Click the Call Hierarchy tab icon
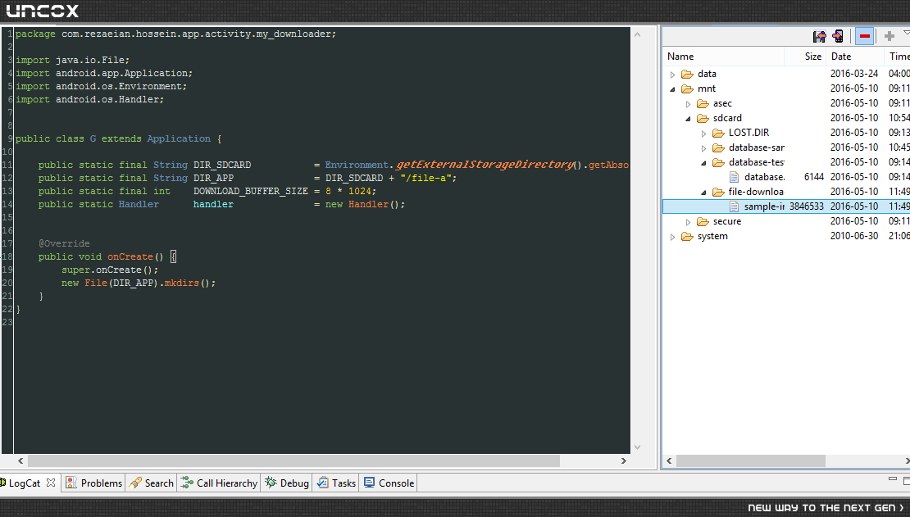This screenshot has width=910, height=517. [187, 483]
